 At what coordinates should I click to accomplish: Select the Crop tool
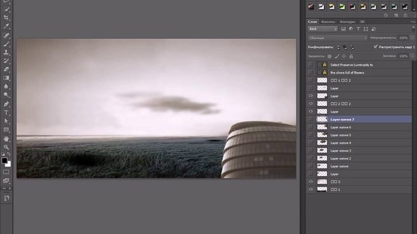click(7, 18)
